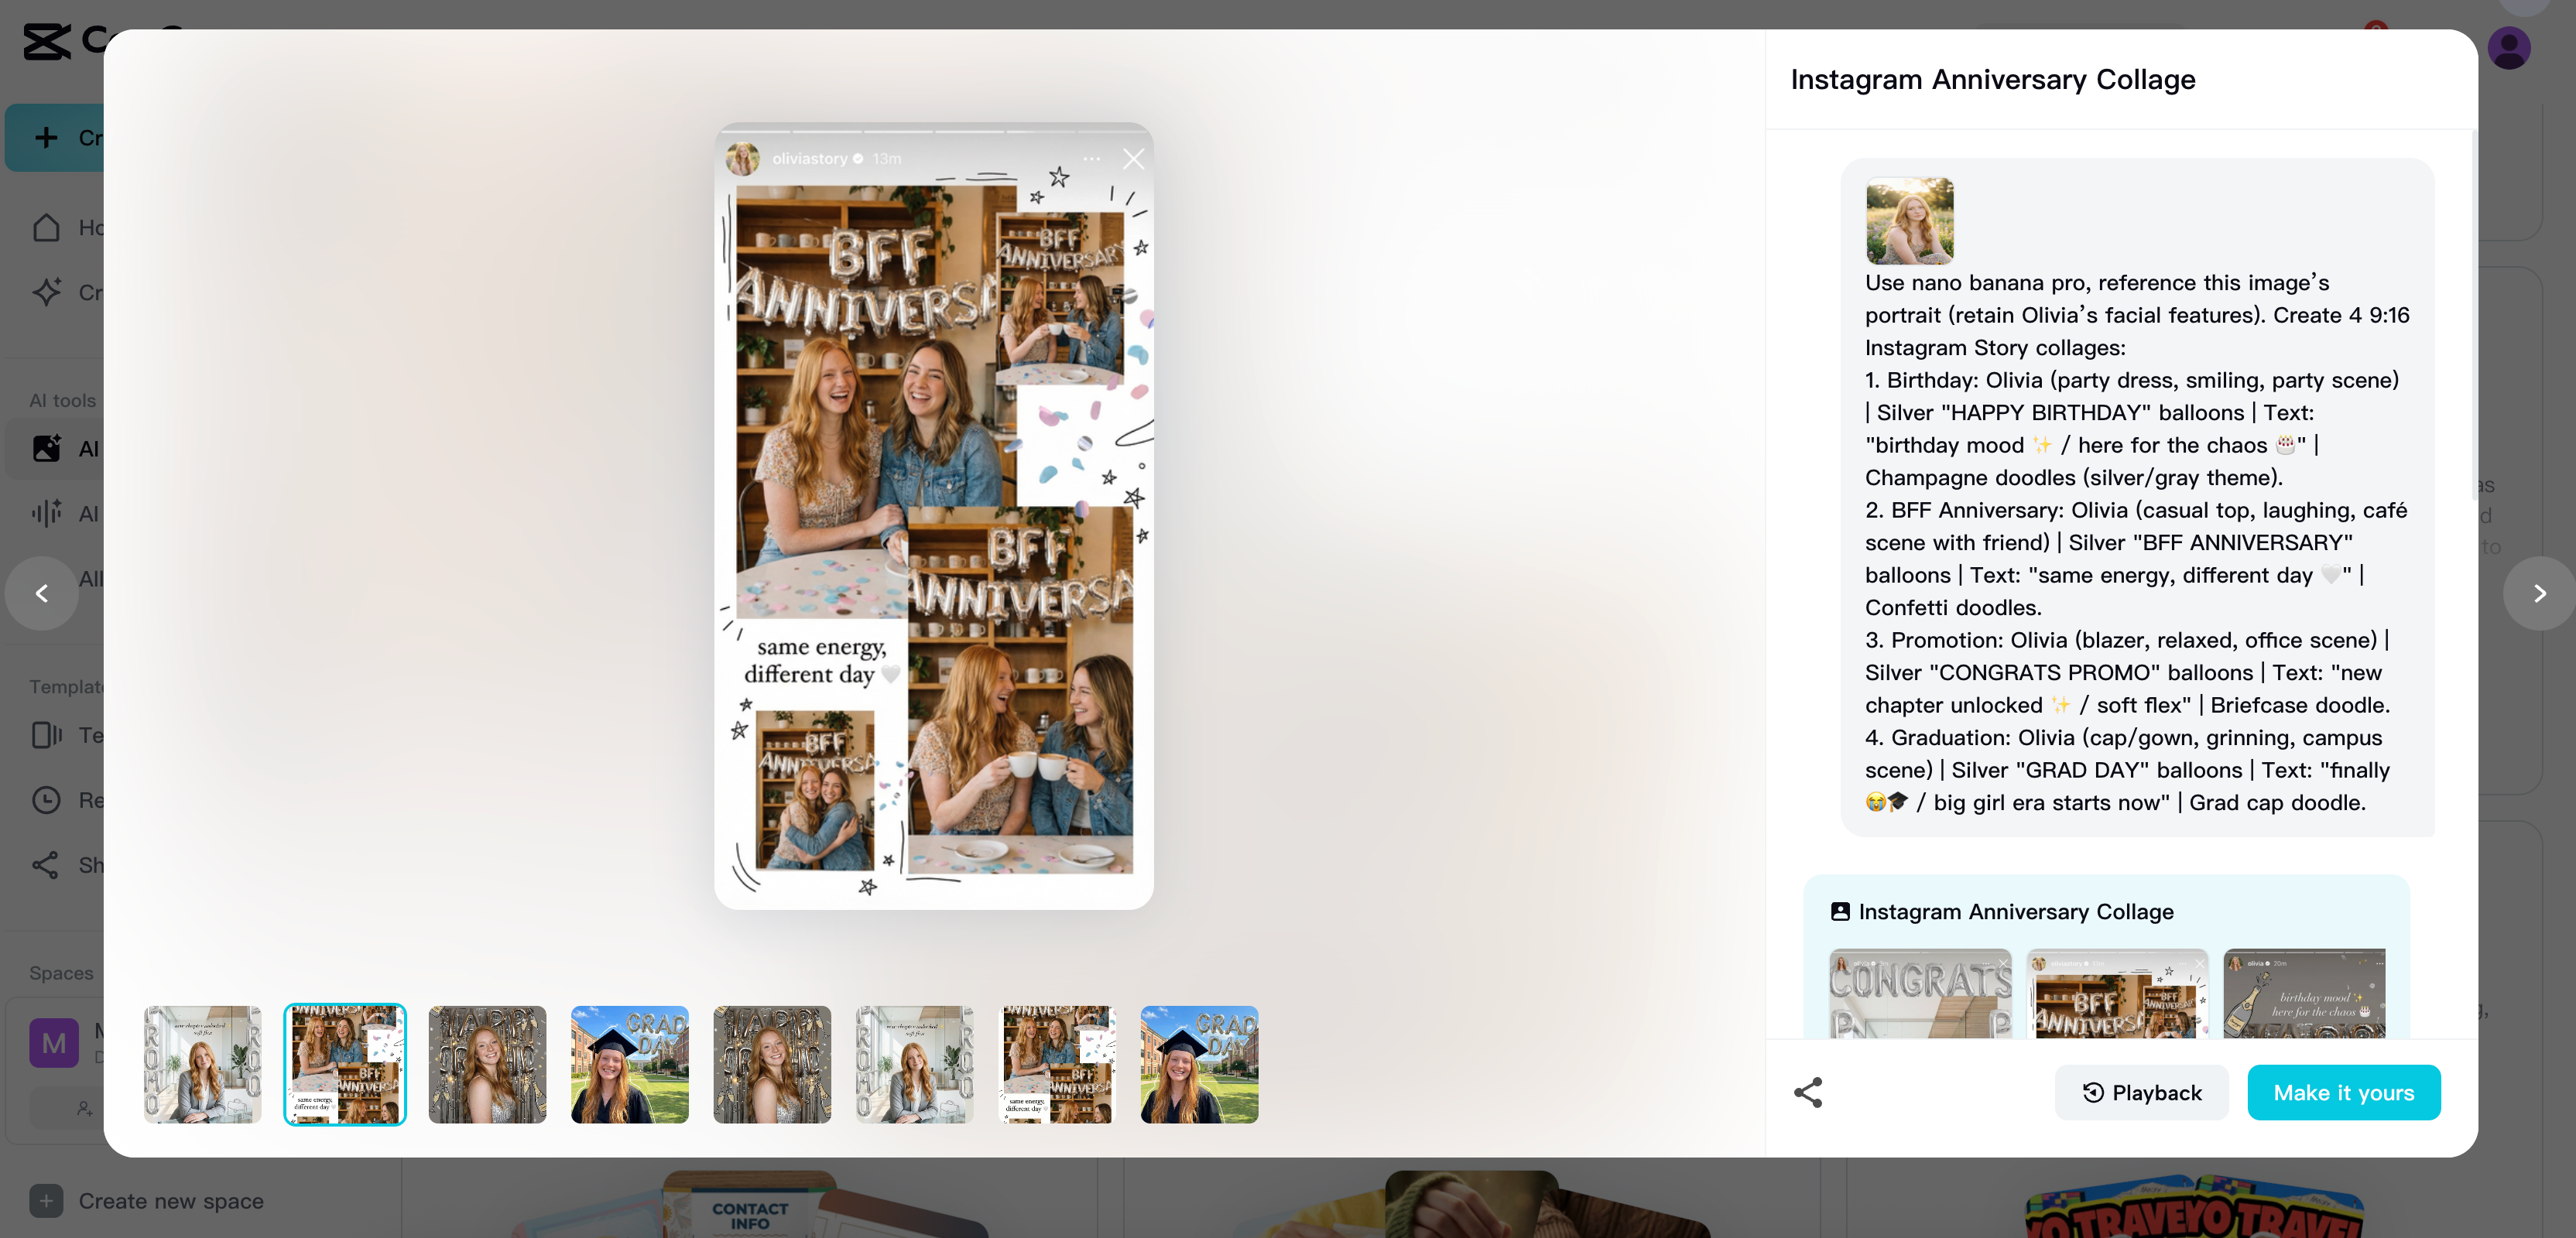This screenshot has height=1238, width=2576.
Task: Click the Instagram Anniversary Collage panel heading
Action: [1993, 79]
